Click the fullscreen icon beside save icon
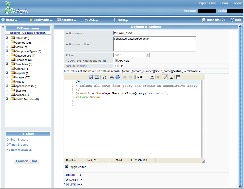This screenshot has width=244, height=189. [97, 77]
